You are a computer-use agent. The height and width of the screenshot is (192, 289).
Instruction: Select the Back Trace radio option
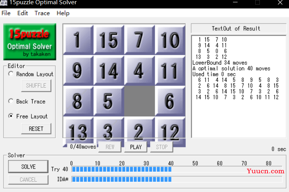[11, 101]
